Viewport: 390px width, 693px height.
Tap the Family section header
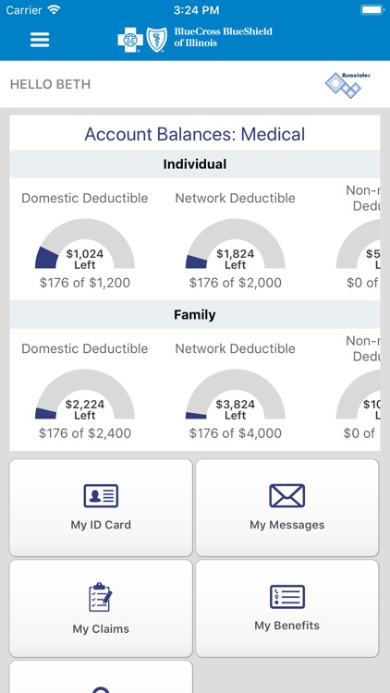tap(195, 314)
